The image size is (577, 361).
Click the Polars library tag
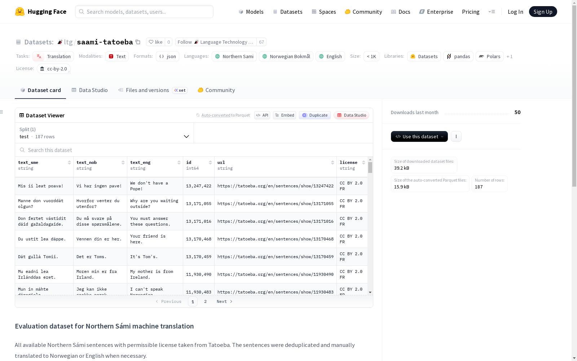click(x=490, y=56)
